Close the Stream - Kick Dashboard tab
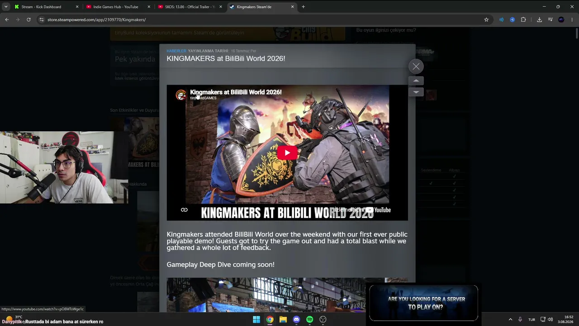The image size is (579, 326). click(77, 7)
